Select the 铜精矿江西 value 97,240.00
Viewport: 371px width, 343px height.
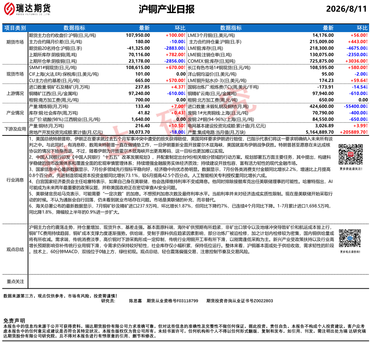(x=139, y=93)
